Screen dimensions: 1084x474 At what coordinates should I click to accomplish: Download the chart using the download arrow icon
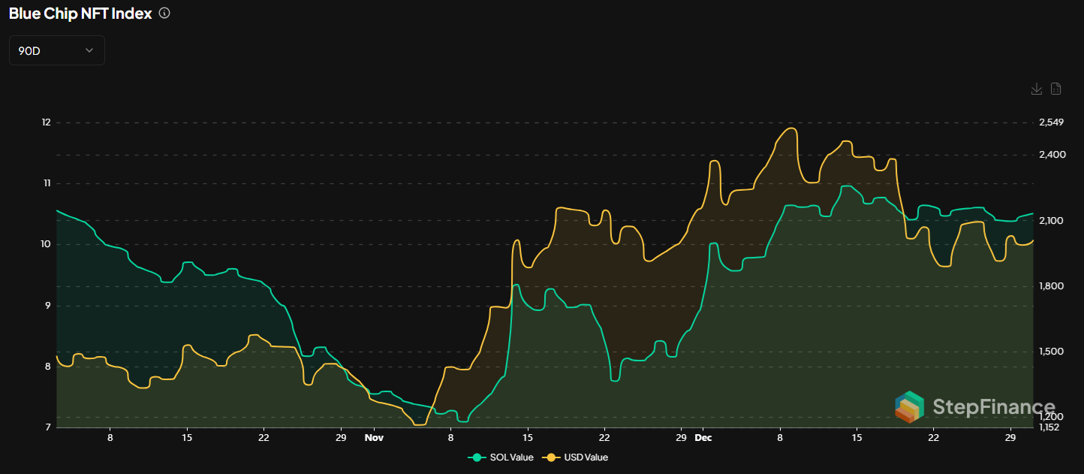[1036, 89]
